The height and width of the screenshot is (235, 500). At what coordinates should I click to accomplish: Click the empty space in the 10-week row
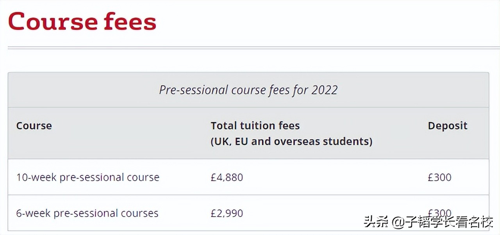pos(332,177)
